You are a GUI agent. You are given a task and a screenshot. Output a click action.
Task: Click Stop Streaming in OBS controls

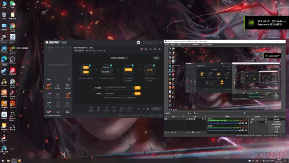277,120
